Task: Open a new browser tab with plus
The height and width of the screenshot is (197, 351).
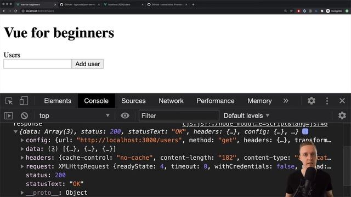Action: tap(193, 4)
